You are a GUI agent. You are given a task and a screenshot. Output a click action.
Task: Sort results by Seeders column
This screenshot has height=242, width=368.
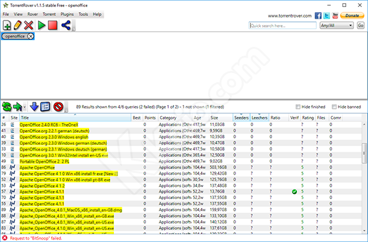click(241, 118)
